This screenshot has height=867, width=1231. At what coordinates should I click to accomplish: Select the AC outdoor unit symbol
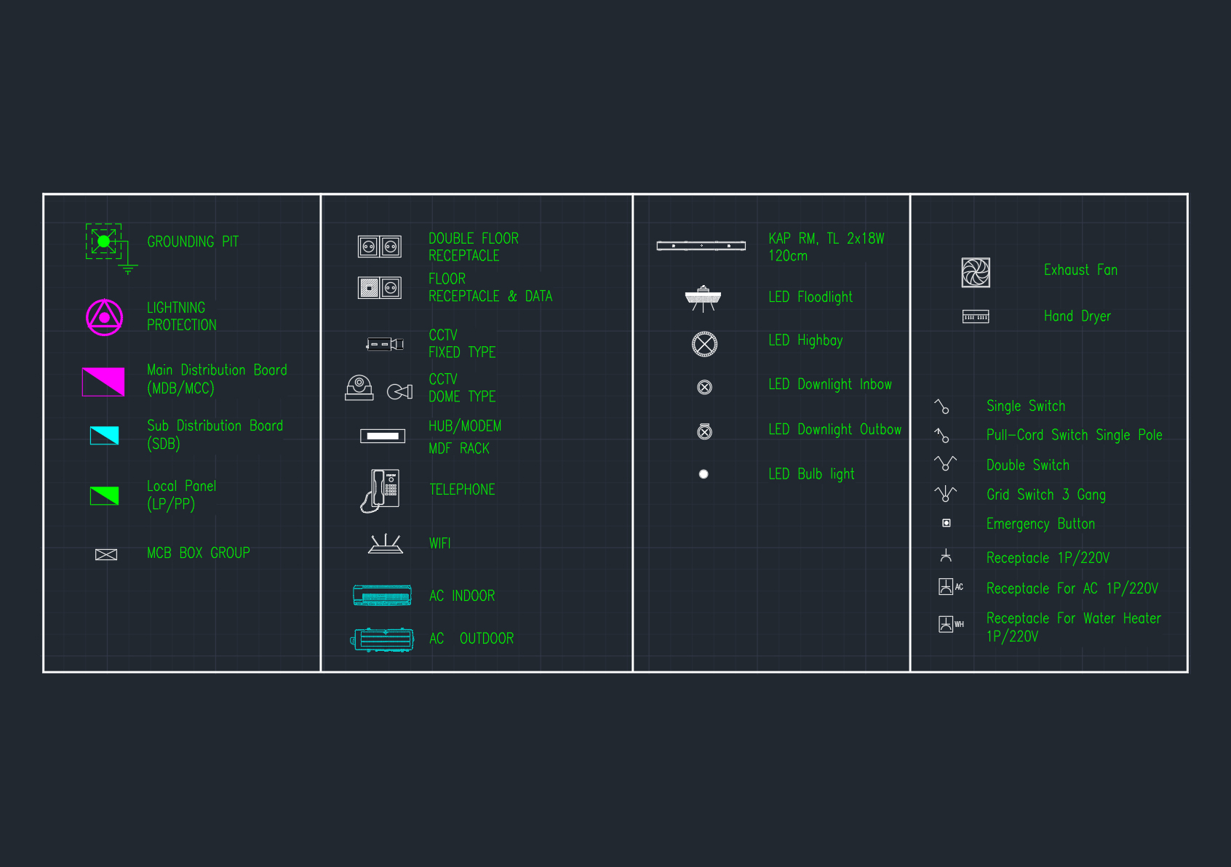point(383,639)
